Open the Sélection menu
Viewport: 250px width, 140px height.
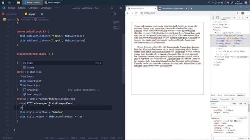point(33,8)
